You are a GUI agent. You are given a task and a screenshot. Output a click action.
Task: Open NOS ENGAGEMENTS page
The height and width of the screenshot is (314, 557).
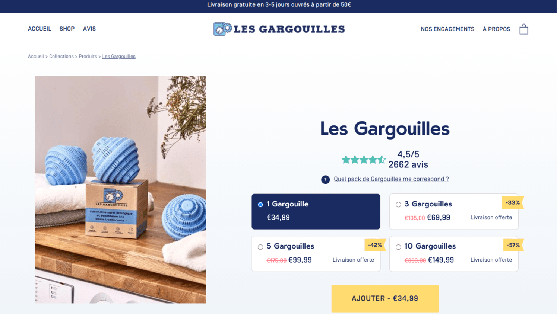(447, 29)
